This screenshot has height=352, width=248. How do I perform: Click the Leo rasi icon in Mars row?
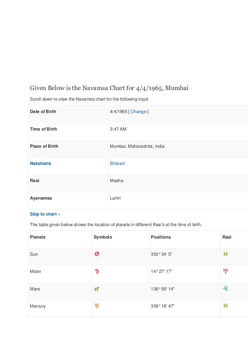click(225, 288)
